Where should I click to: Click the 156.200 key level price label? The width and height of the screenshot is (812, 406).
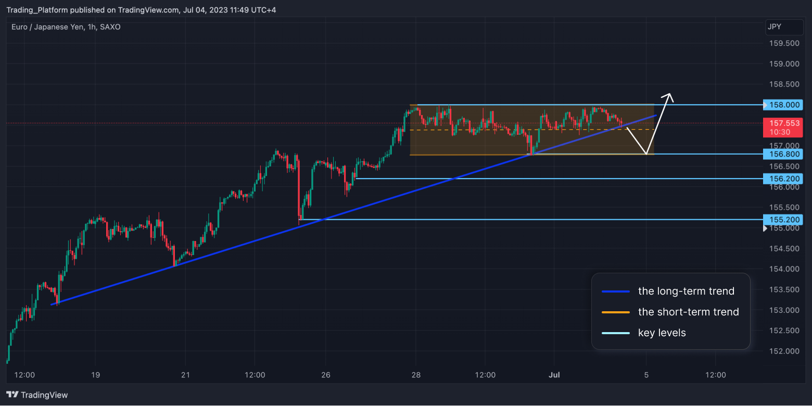(783, 179)
